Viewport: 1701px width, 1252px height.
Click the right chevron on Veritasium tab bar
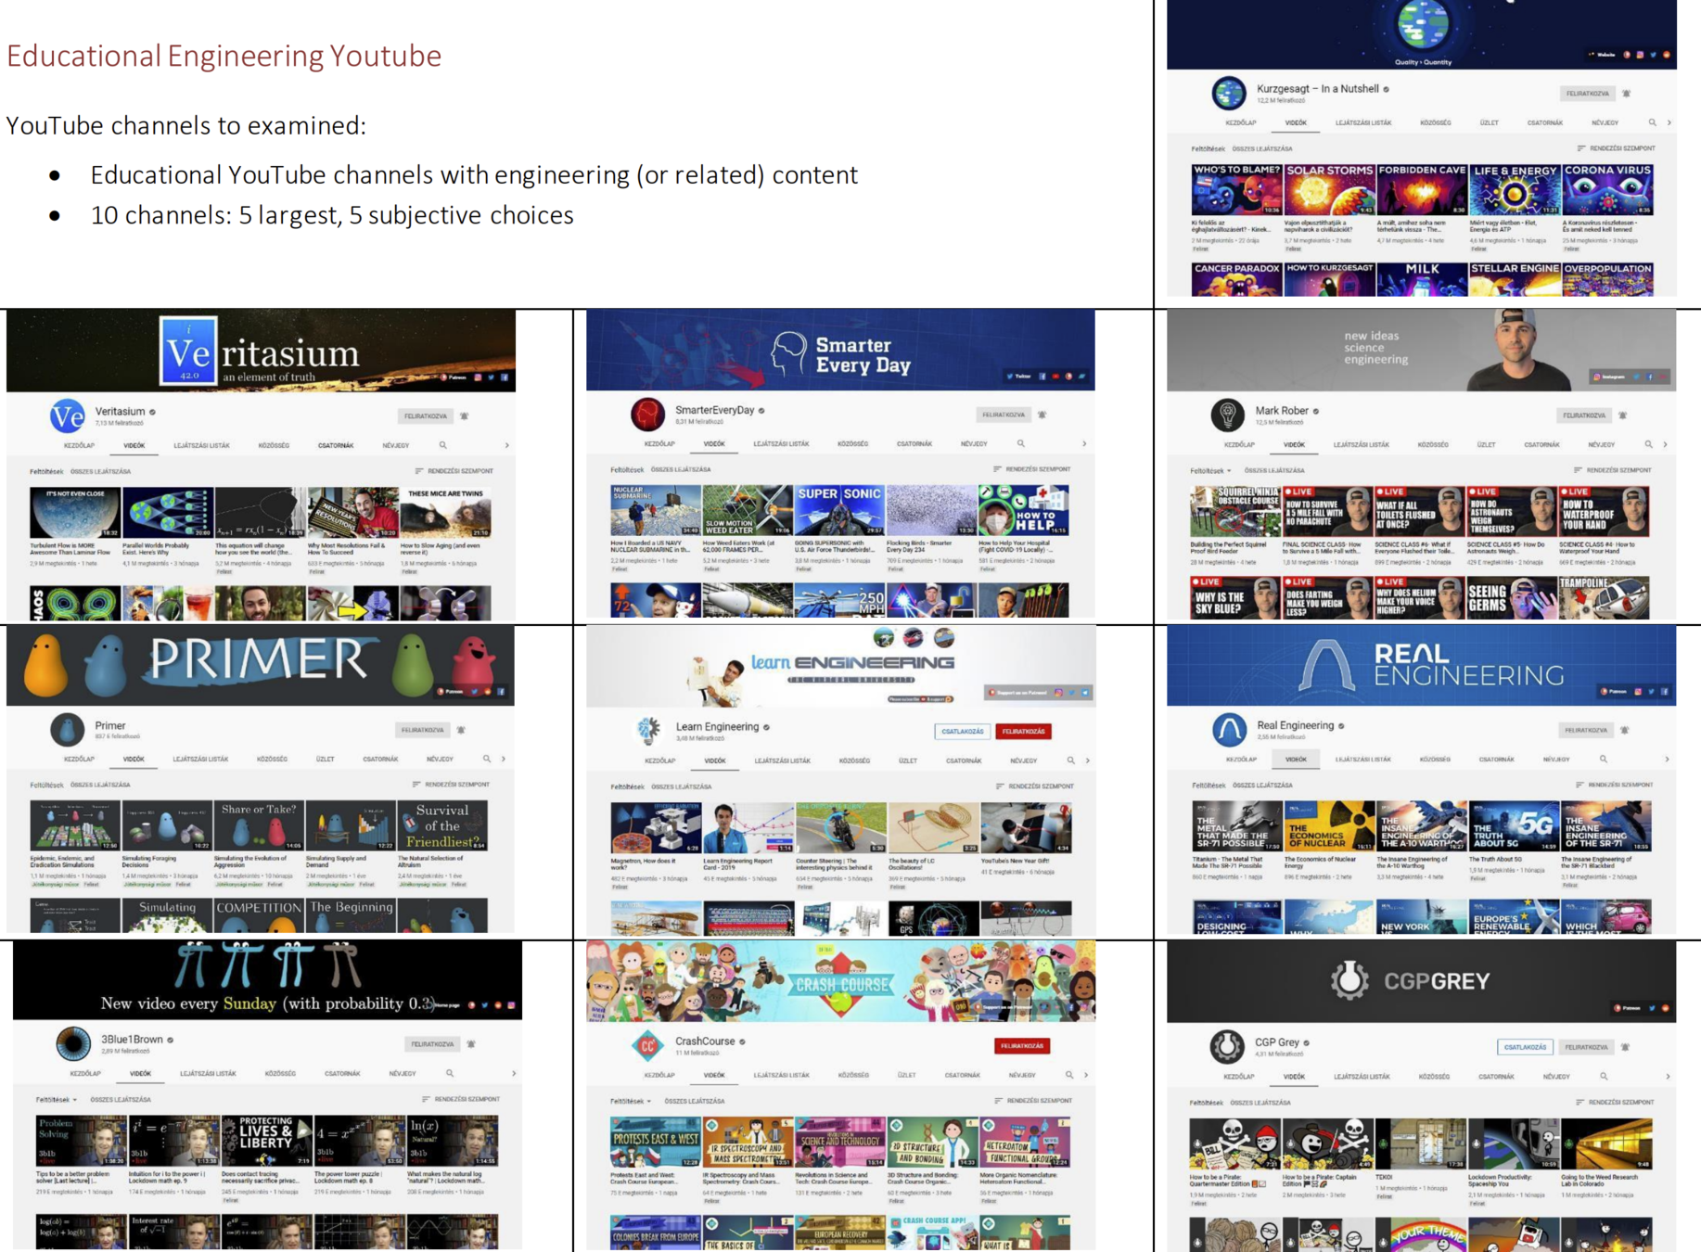(506, 445)
